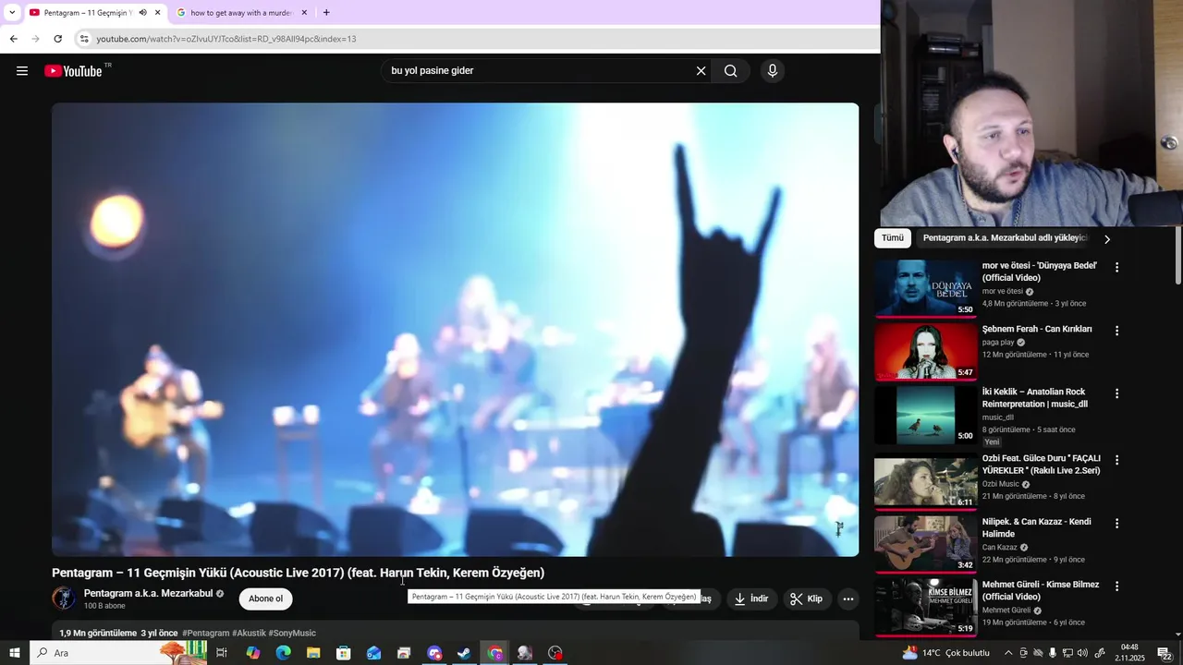Screen dimensions: 1183x665
Task: Click the #Pentagram hashtag link
Action: (205, 634)
